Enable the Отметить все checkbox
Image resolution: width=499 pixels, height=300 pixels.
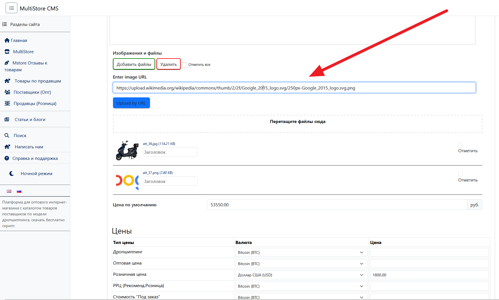[185, 65]
